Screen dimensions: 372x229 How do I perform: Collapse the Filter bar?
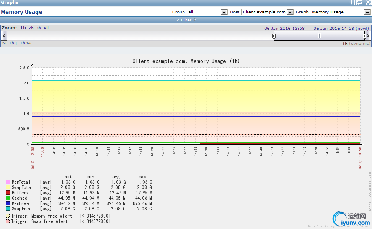186,20
